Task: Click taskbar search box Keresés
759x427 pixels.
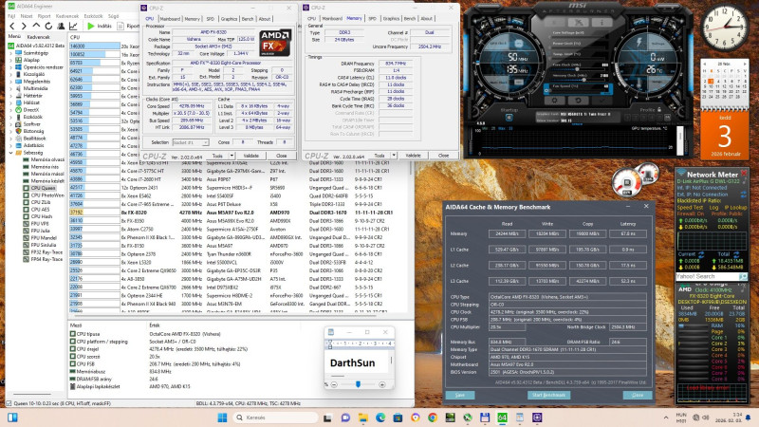Action: point(276,418)
